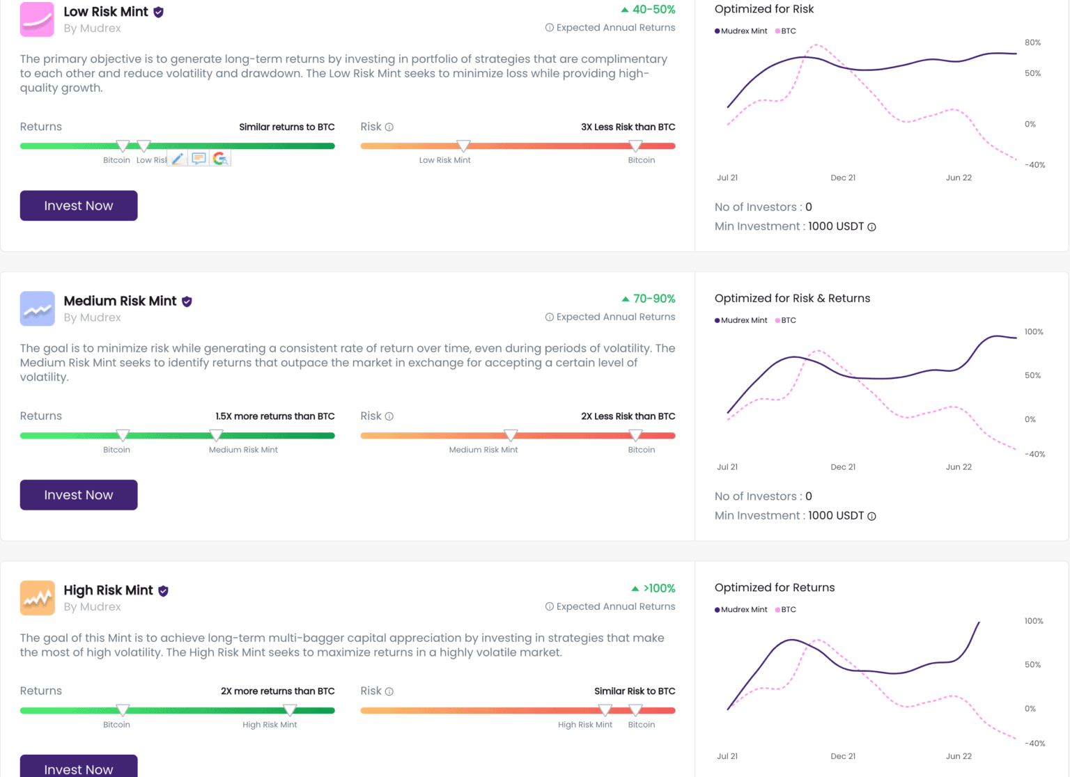The image size is (1070, 777).
Task: Click info icon next to High Risk Mint Risk label
Action: click(x=389, y=691)
